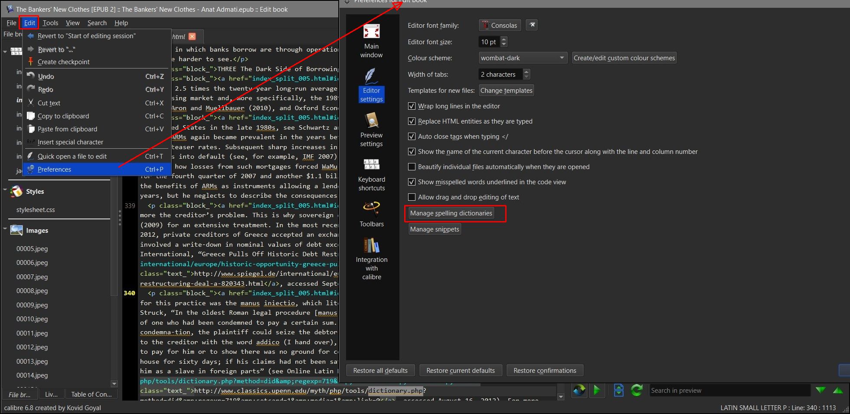The image size is (850, 414).
Task: Choose Preferences from the Edit menu
Action: [x=97, y=170]
